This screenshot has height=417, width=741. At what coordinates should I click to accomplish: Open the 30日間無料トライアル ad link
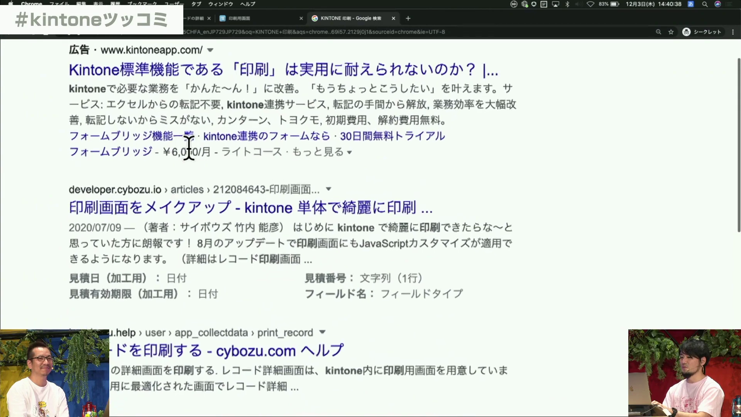392,136
